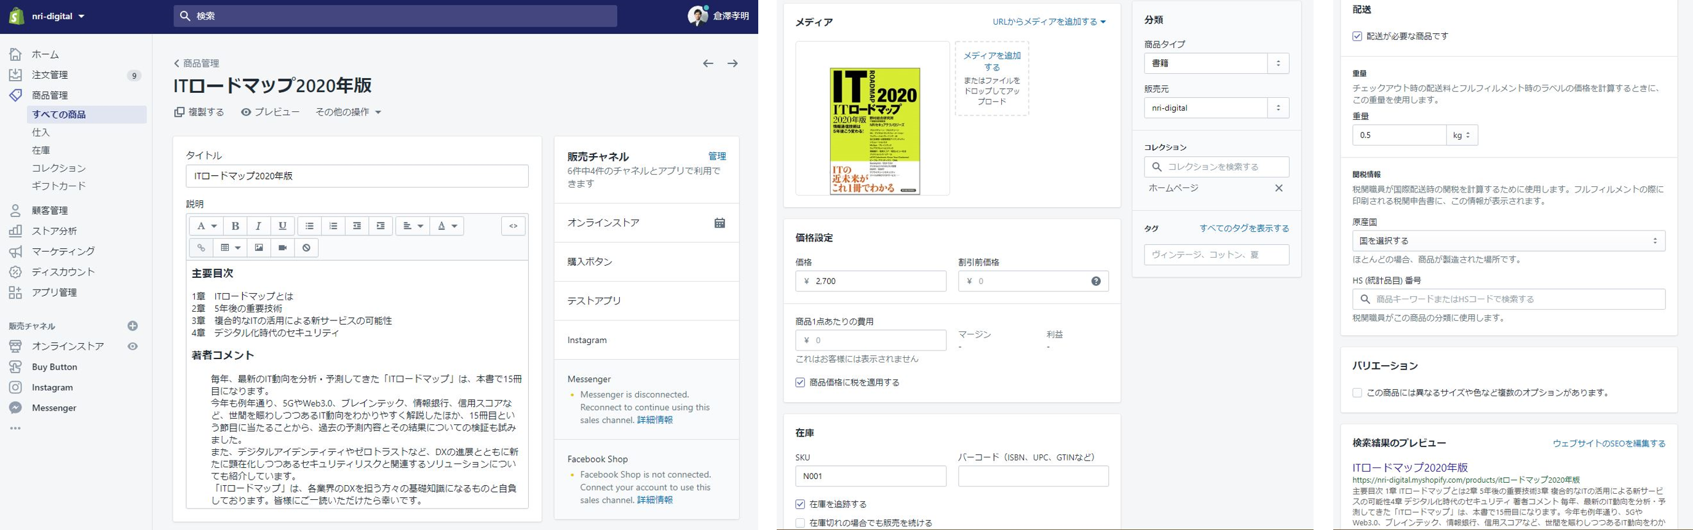Toggle the 在庫を追跡する checkbox
The image size is (1693, 530).
[x=800, y=504]
